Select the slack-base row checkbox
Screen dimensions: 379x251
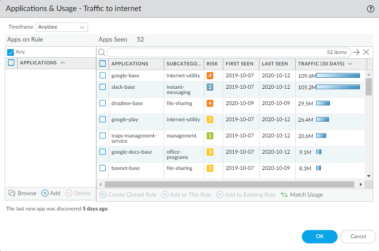(x=102, y=87)
